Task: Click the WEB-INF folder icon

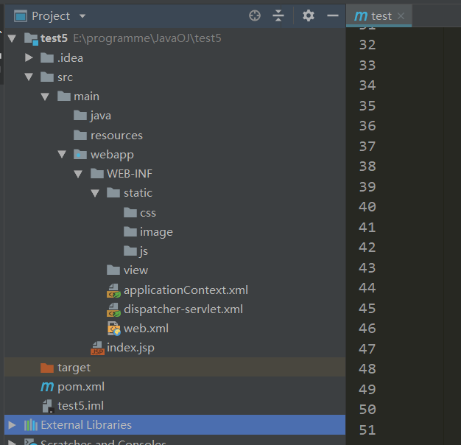Action: point(96,174)
